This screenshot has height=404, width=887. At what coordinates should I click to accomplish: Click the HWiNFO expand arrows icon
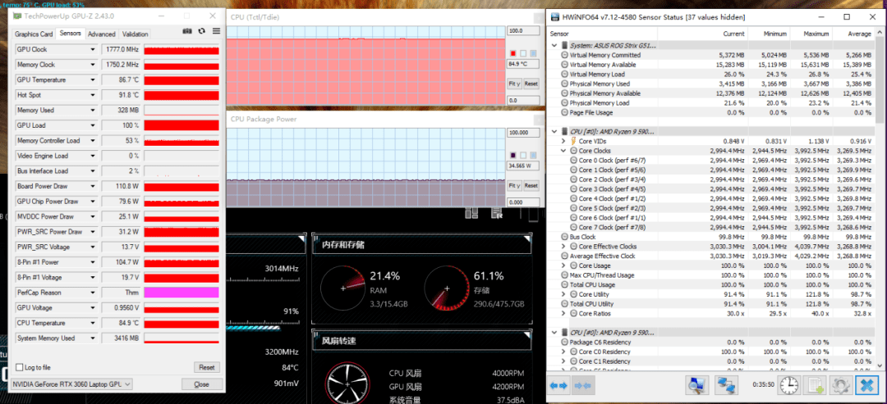point(558,385)
